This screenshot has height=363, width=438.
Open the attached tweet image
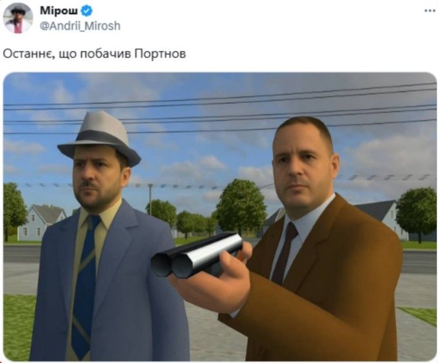pyautogui.click(x=220, y=217)
